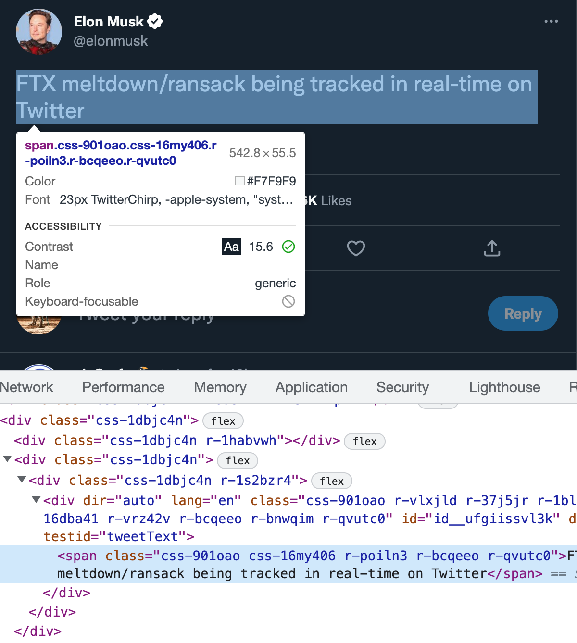
Task: Click the Likes count link
Action: click(x=328, y=201)
